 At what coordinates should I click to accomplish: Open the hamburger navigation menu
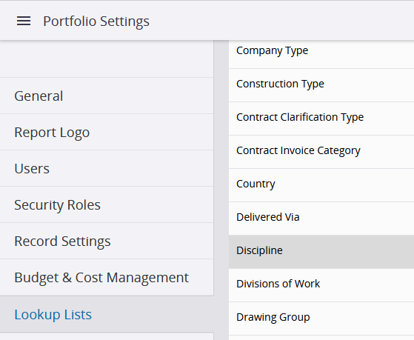[x=24, y=21]
